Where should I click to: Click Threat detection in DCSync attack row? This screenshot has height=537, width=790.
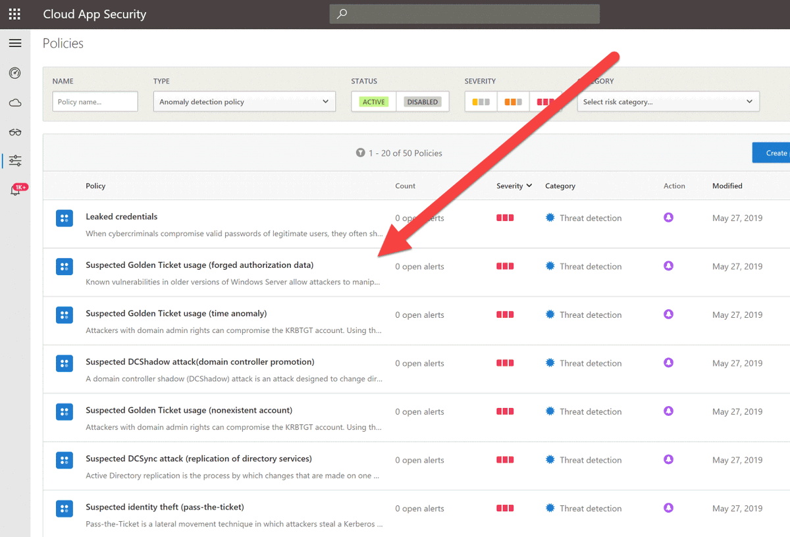point(591,460)
